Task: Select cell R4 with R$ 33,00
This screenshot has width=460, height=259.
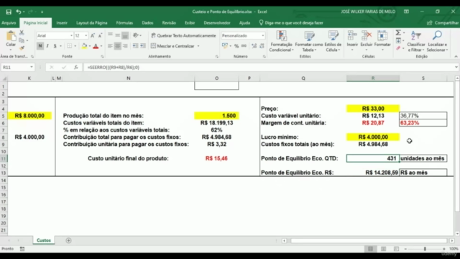Action: [373, 109]
